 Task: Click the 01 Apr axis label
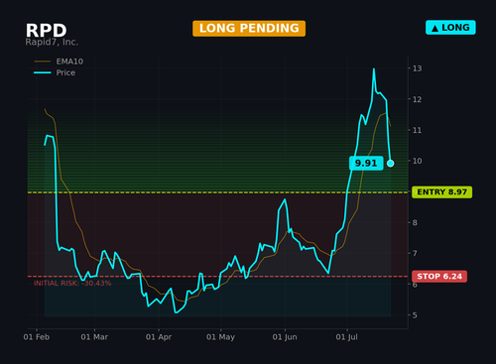coord(159,337)
